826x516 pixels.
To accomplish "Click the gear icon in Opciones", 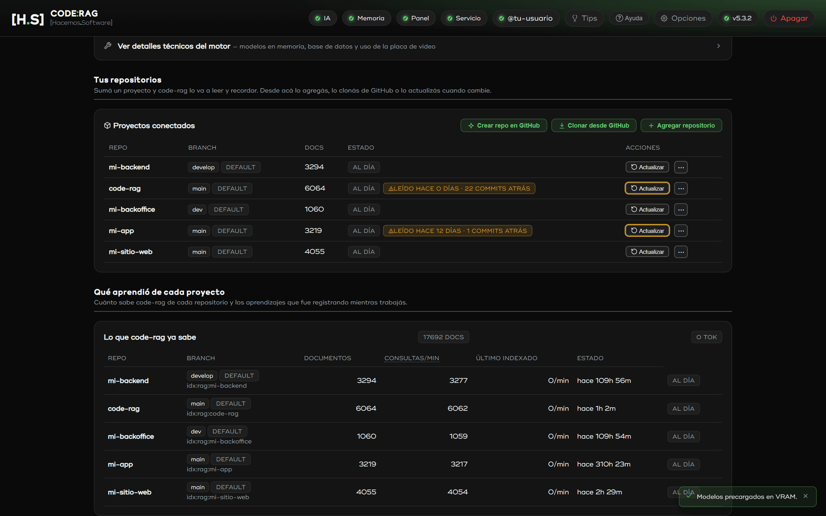I will pyautogui.click(x=664, y=19).
